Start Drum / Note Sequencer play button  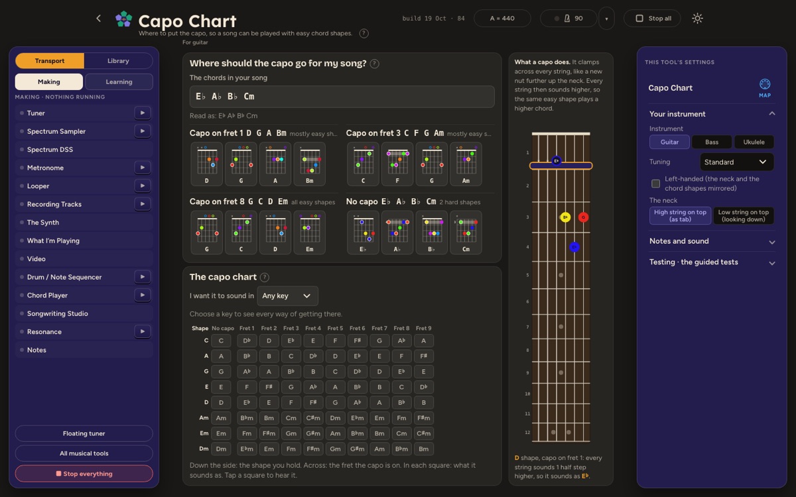[x=143, y=277]
